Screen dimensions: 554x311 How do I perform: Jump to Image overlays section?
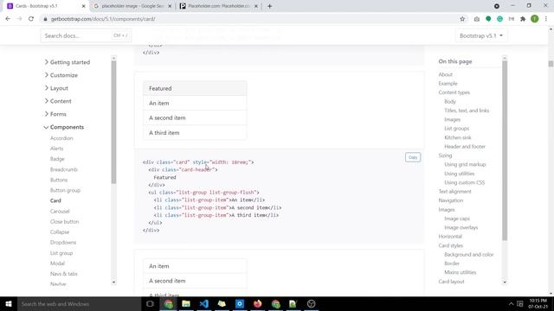[x=461, y=227]
